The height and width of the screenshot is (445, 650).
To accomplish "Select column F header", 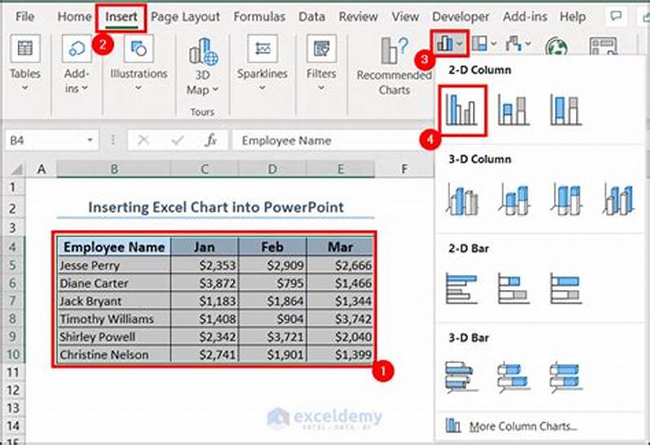I will [404, 169].
